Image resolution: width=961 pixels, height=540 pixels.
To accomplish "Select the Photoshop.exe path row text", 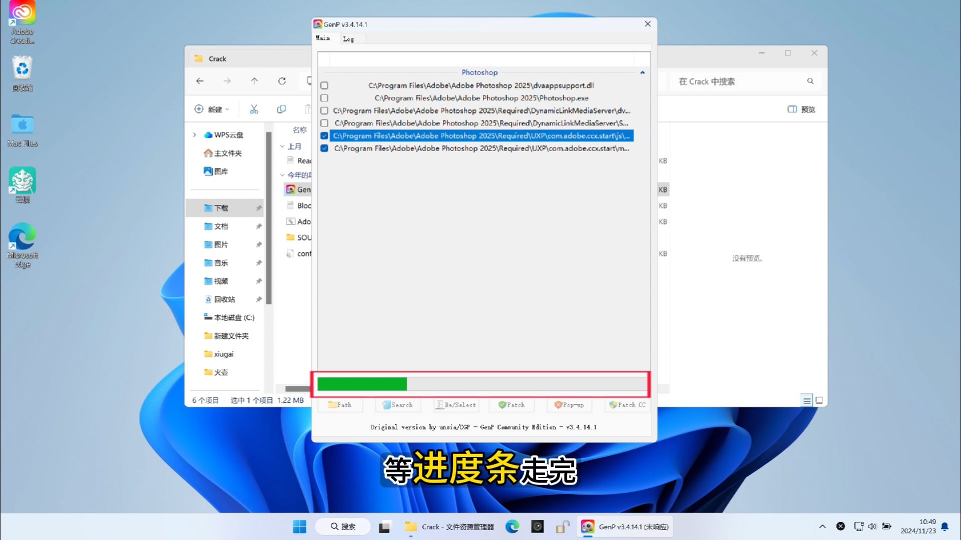I will pos(482,98).
